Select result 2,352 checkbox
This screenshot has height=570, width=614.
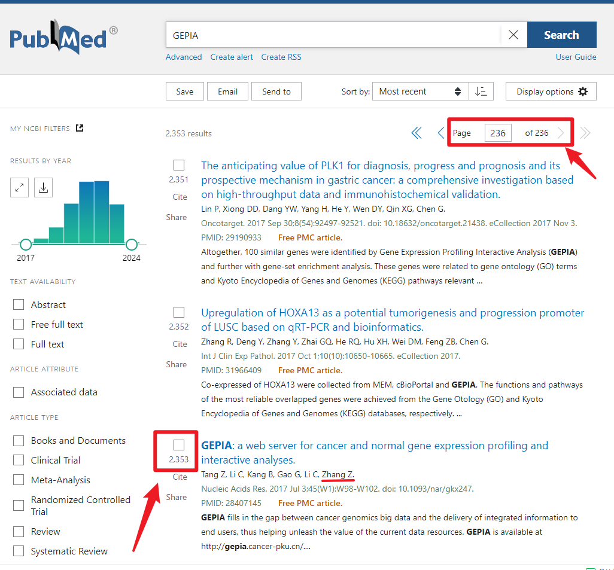(179, 312)
